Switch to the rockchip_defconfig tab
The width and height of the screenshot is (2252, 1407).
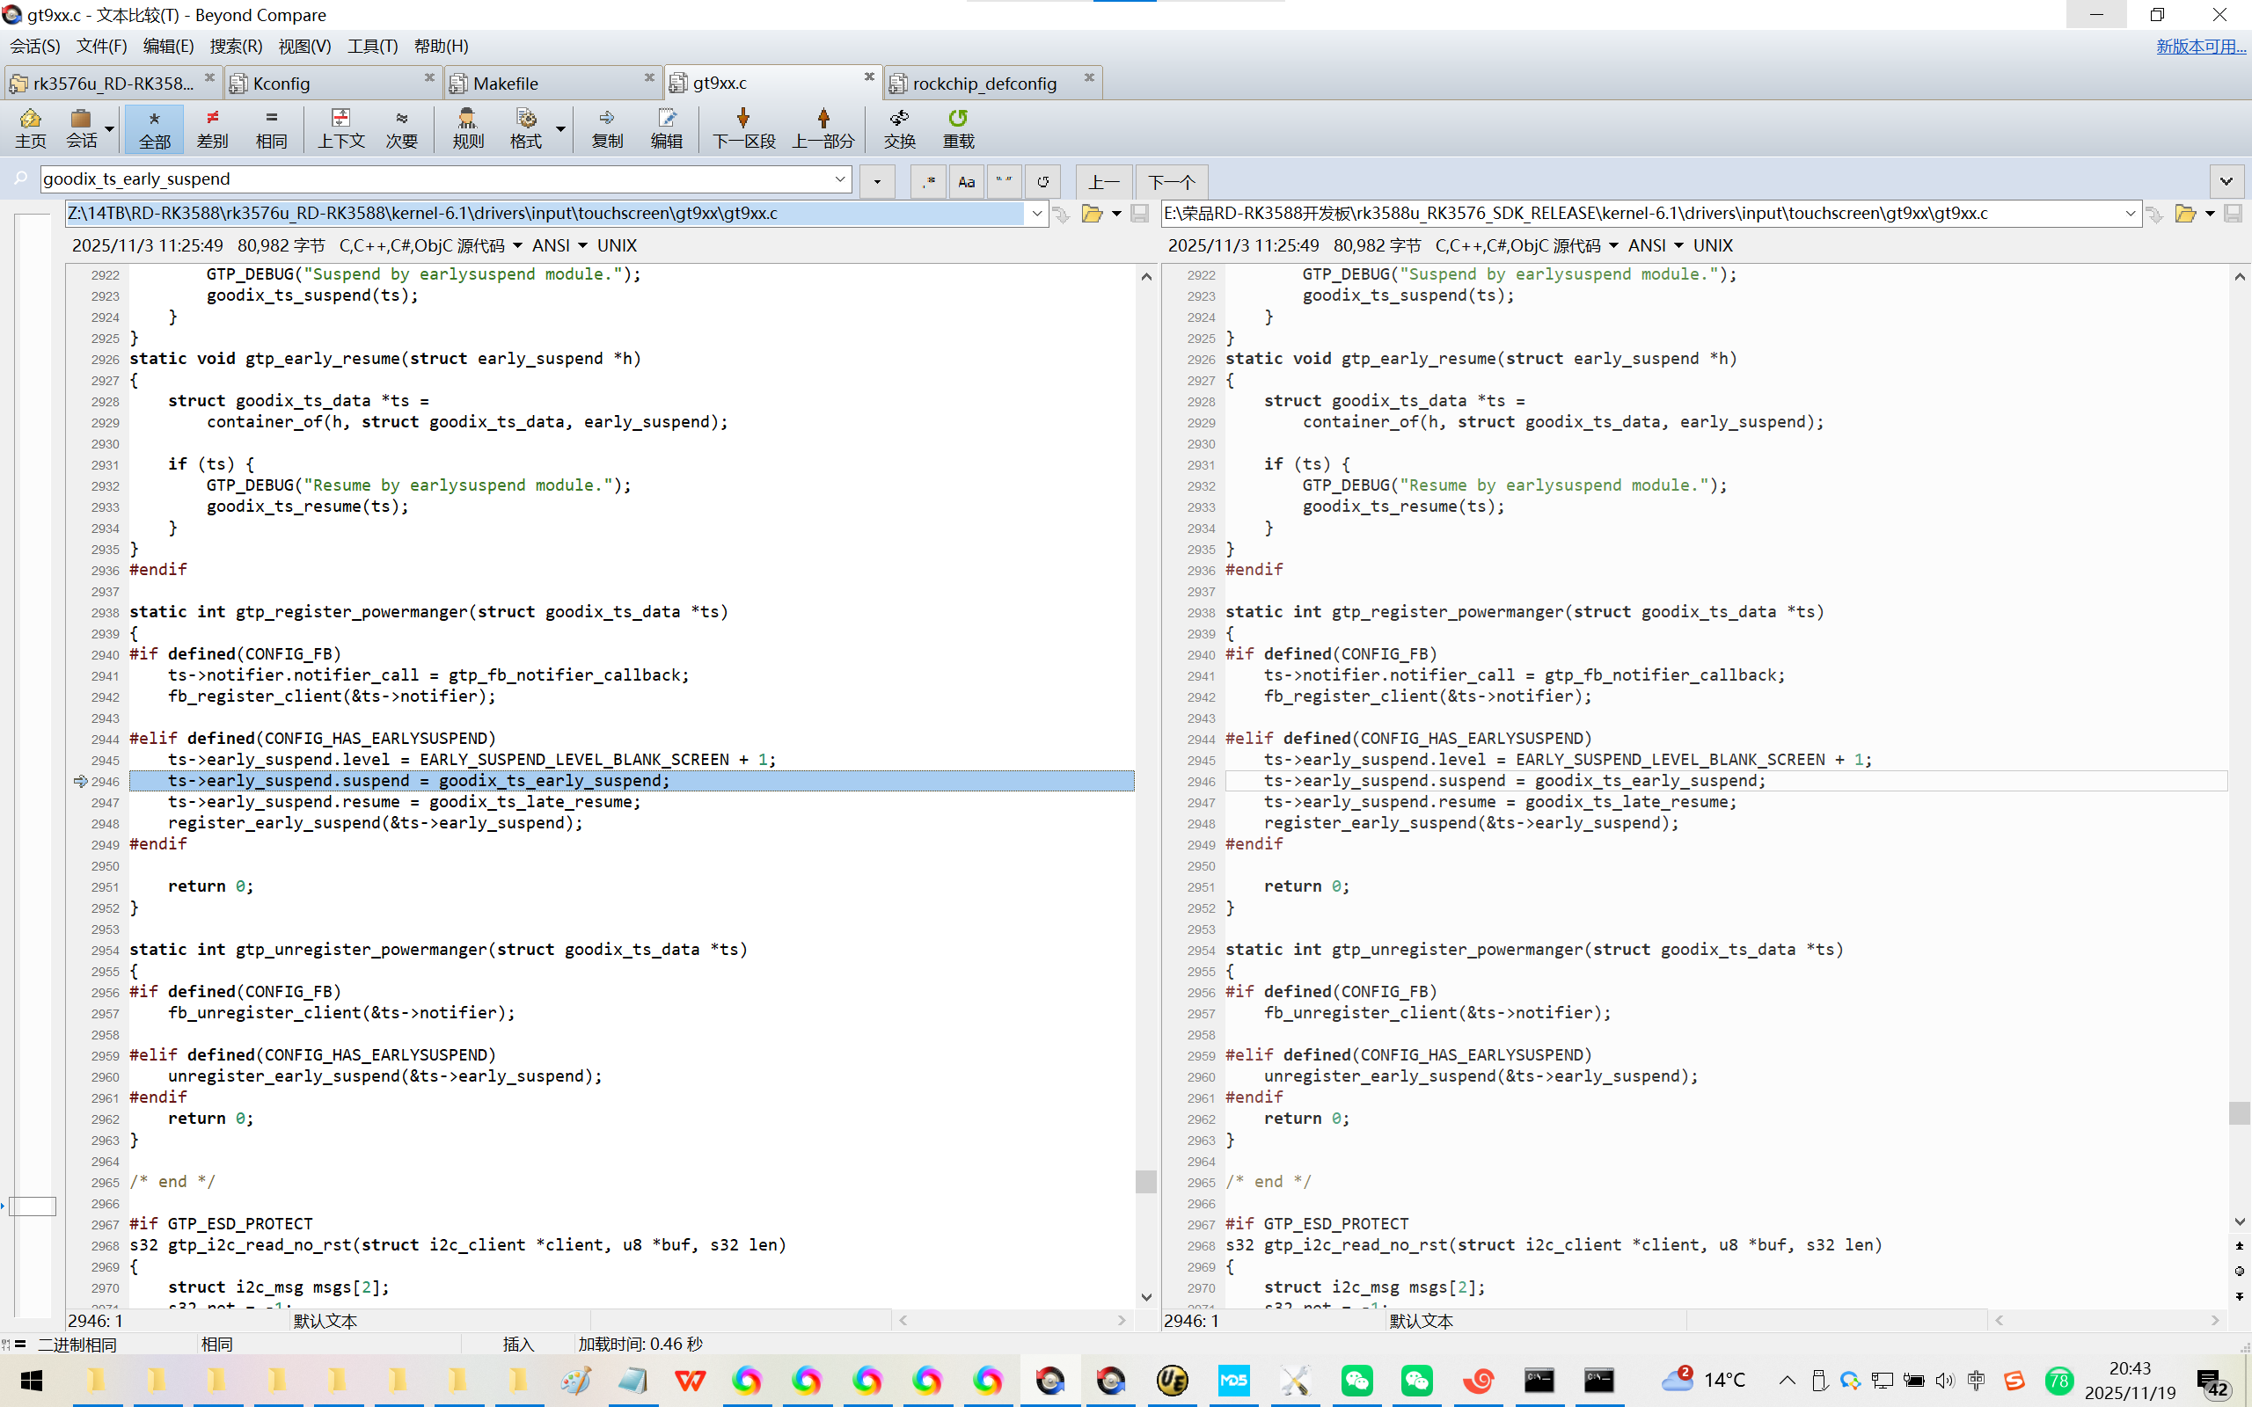click(983, 84)
